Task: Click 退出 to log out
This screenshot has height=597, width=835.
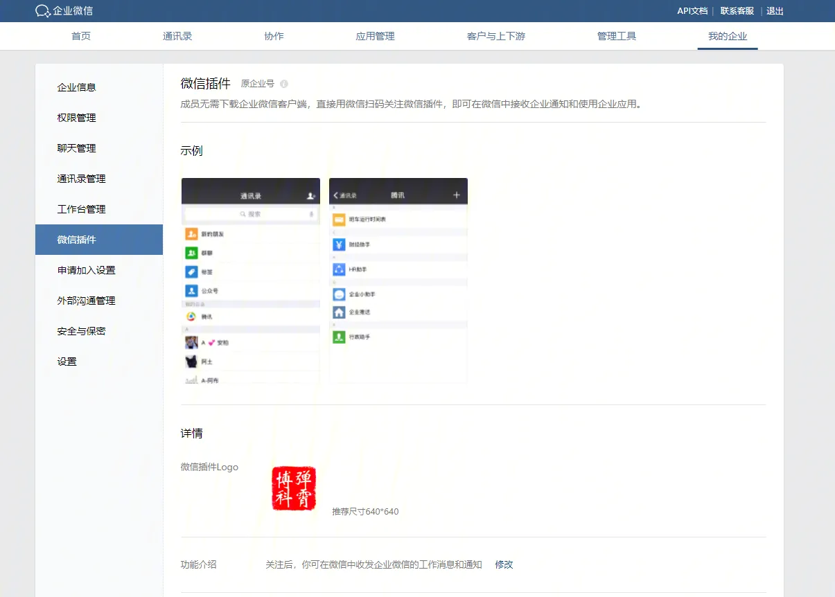Action: pos(775,11)
